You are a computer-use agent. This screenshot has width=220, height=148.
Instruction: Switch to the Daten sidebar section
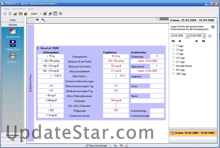[13, 20]
